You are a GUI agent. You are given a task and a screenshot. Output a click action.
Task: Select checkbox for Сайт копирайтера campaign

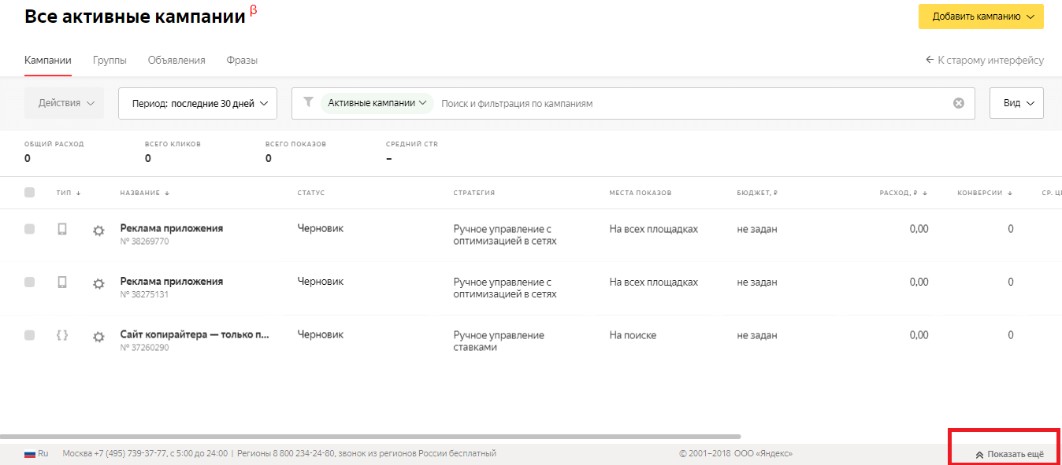pos(30,335)
